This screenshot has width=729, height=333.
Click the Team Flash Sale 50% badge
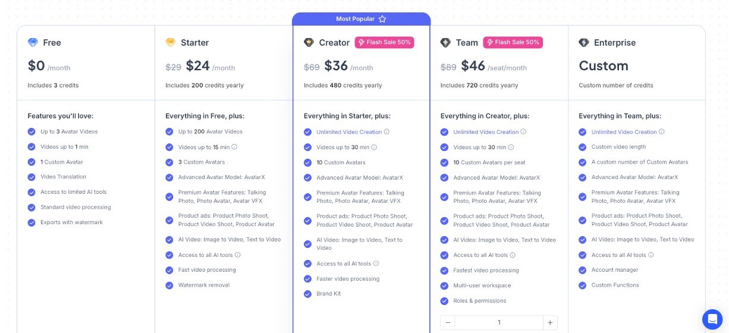coord(513,42)
